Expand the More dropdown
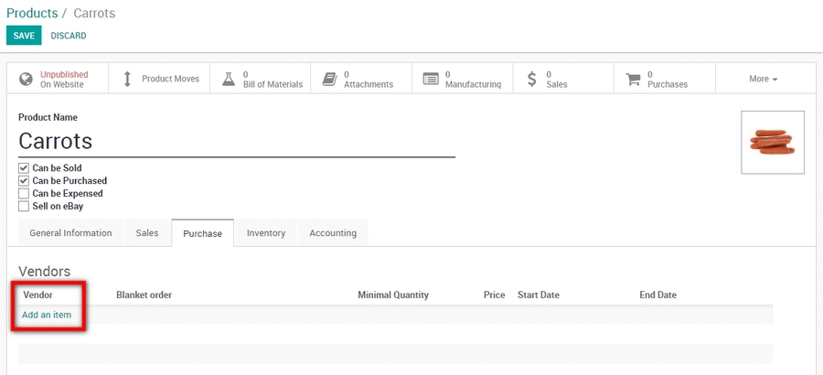The width and height of the screenshot is (823, 375). point(764,79)
